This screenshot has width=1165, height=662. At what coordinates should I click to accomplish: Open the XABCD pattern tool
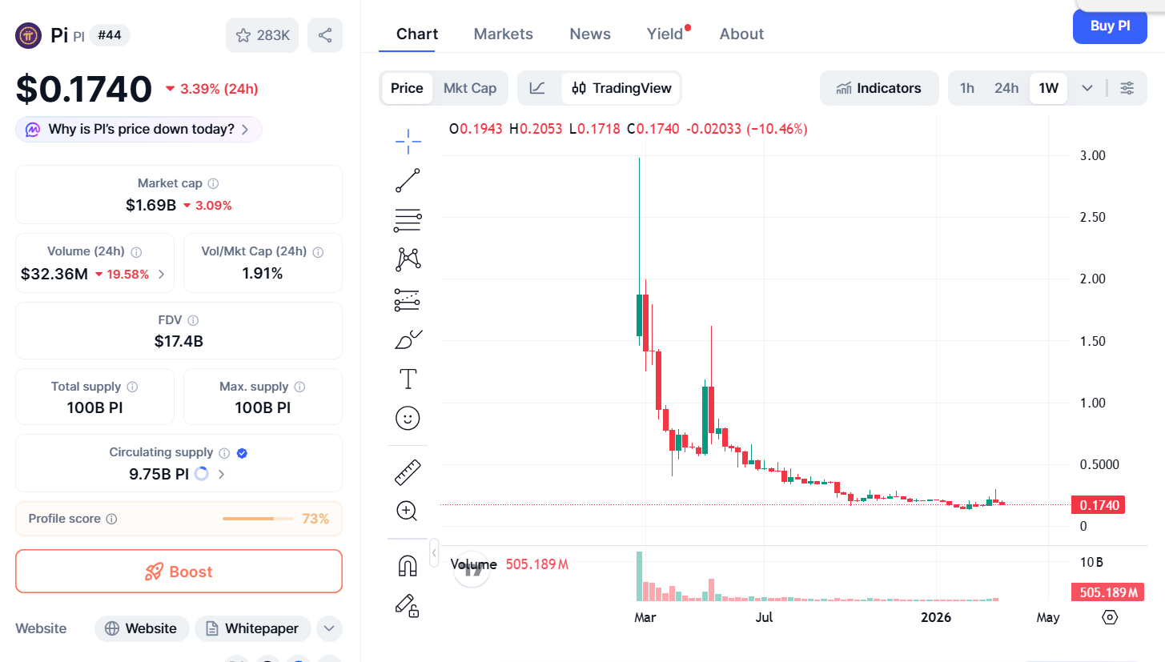[x=408, y=259]
